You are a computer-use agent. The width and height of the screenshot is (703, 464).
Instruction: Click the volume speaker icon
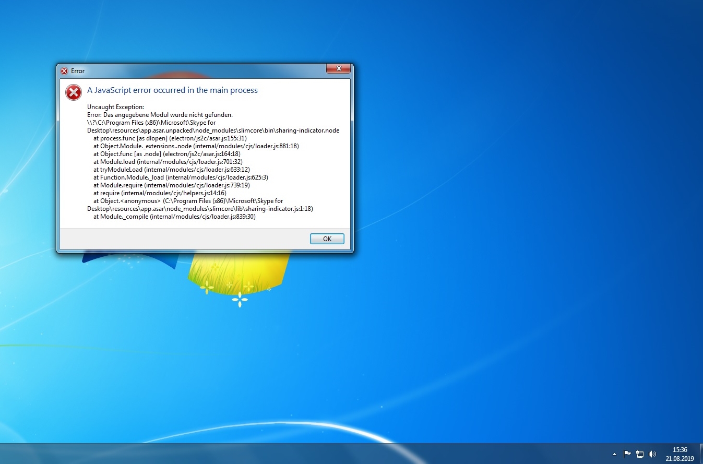(x=652, y=454)
